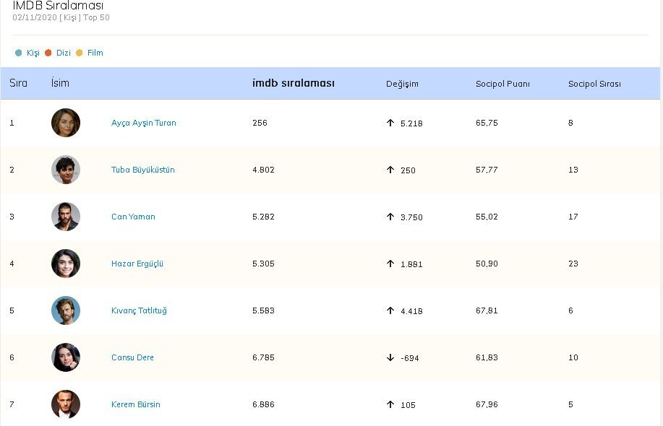Click the up arrow beside 5.218

[390, 123]
